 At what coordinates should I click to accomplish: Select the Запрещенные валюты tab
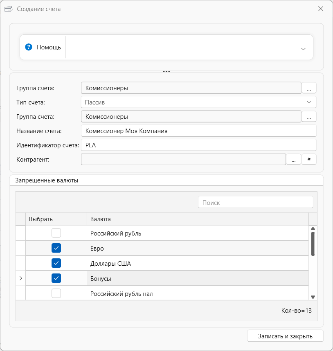click(x=47, y=180)
